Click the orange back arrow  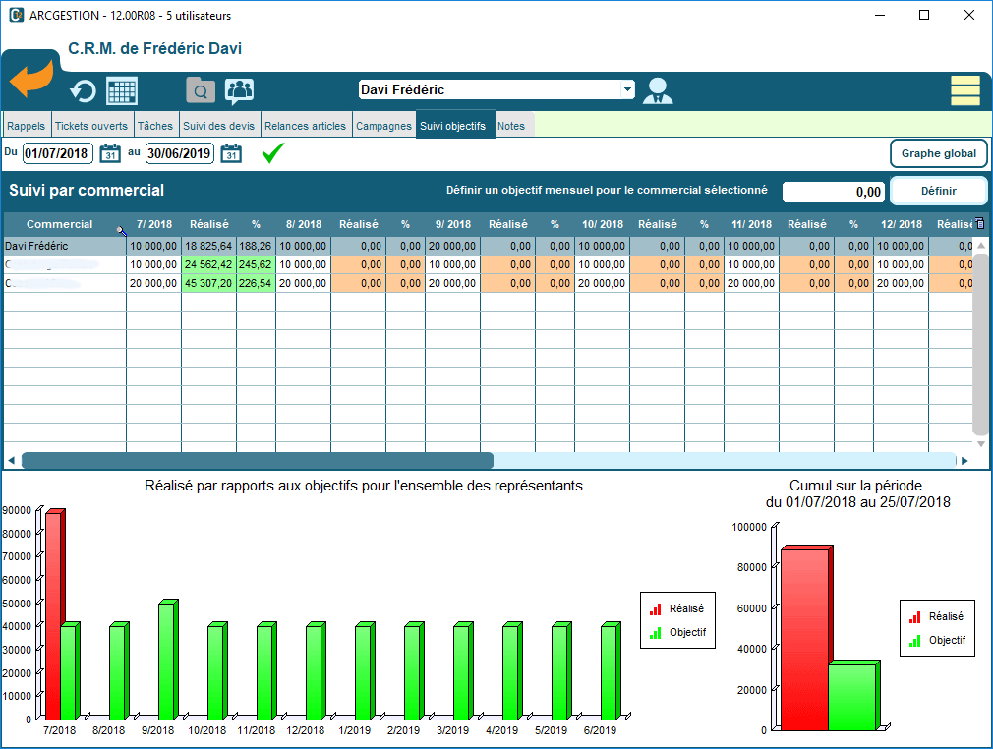30,81
